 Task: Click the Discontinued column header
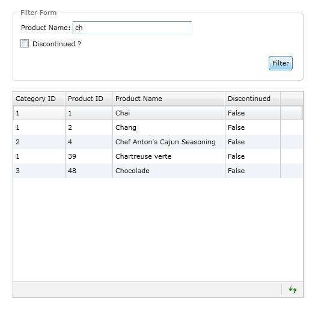(x=252, y=99)
